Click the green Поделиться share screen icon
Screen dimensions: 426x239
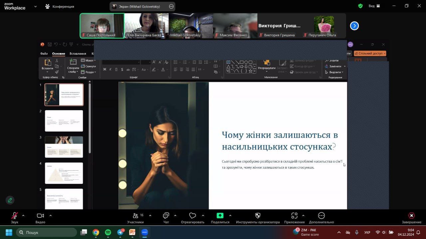click(220, 215)
